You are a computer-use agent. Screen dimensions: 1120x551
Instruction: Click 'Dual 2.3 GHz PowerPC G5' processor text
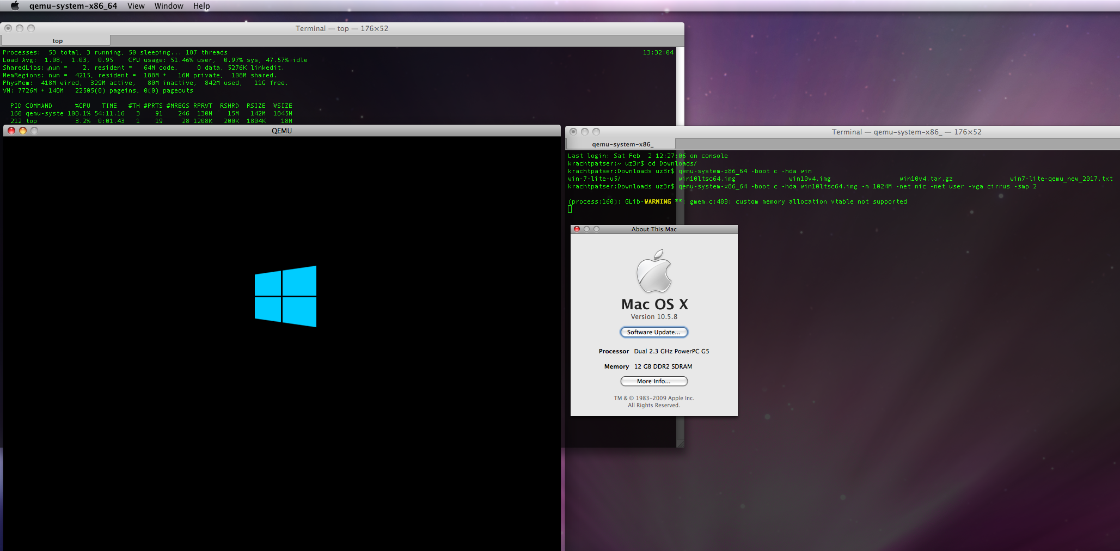(671, 351)
